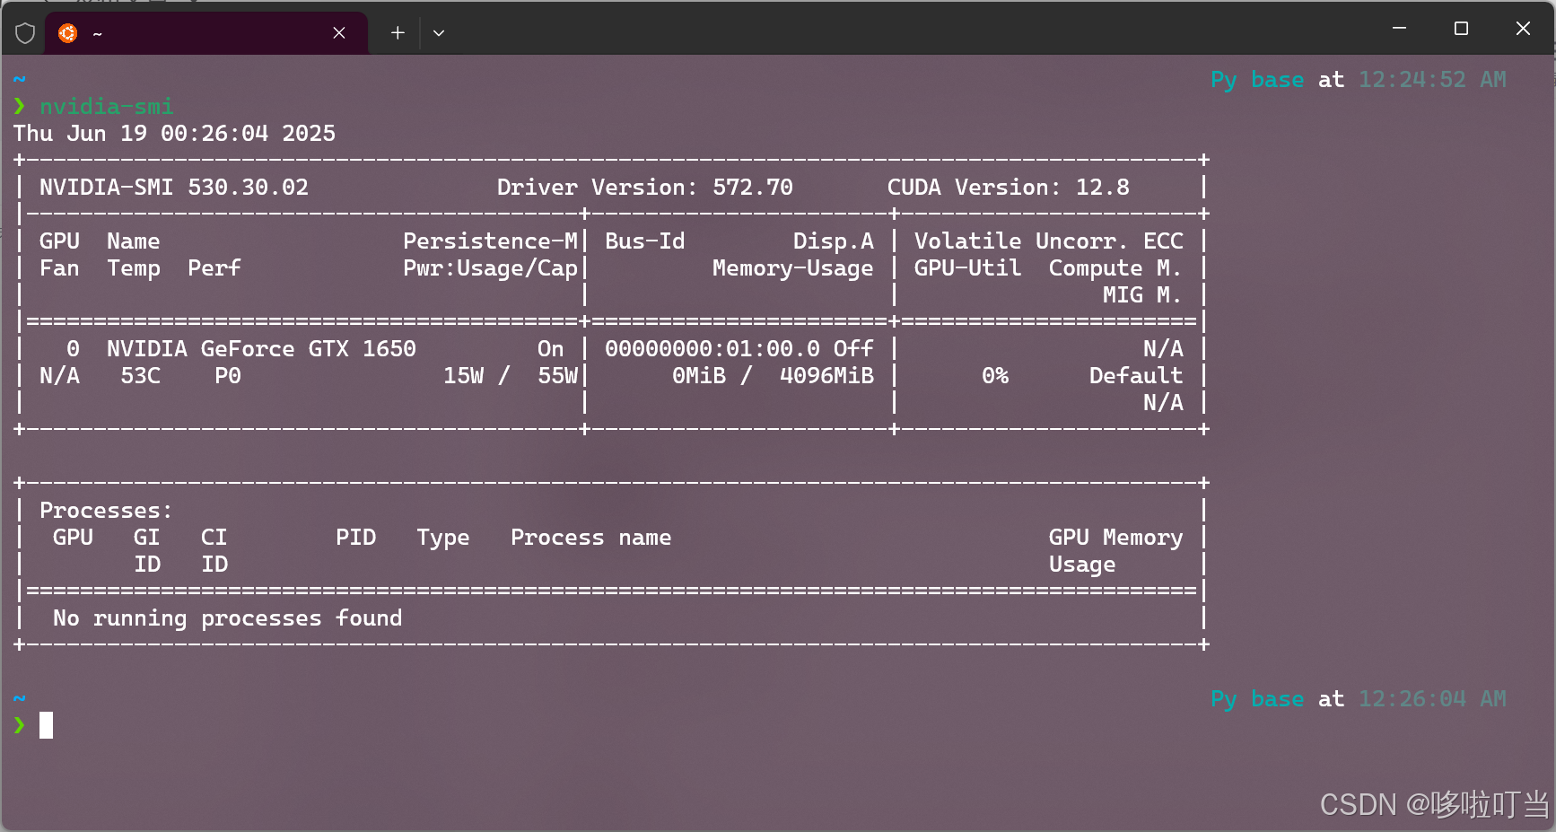The width and height of the screenshot is (1556, 832).
Task: Close the current Ubuntu tab
Action: 338,32
